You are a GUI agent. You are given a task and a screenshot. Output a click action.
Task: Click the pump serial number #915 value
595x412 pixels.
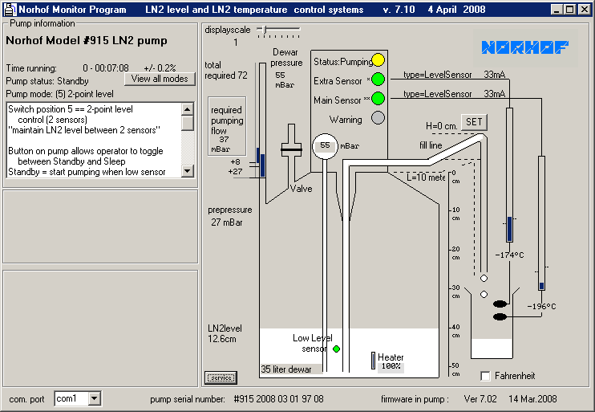[278, 398]
